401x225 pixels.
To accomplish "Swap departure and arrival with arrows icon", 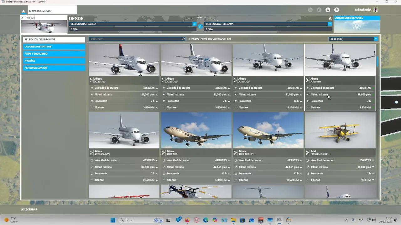I will click(200, 27).
